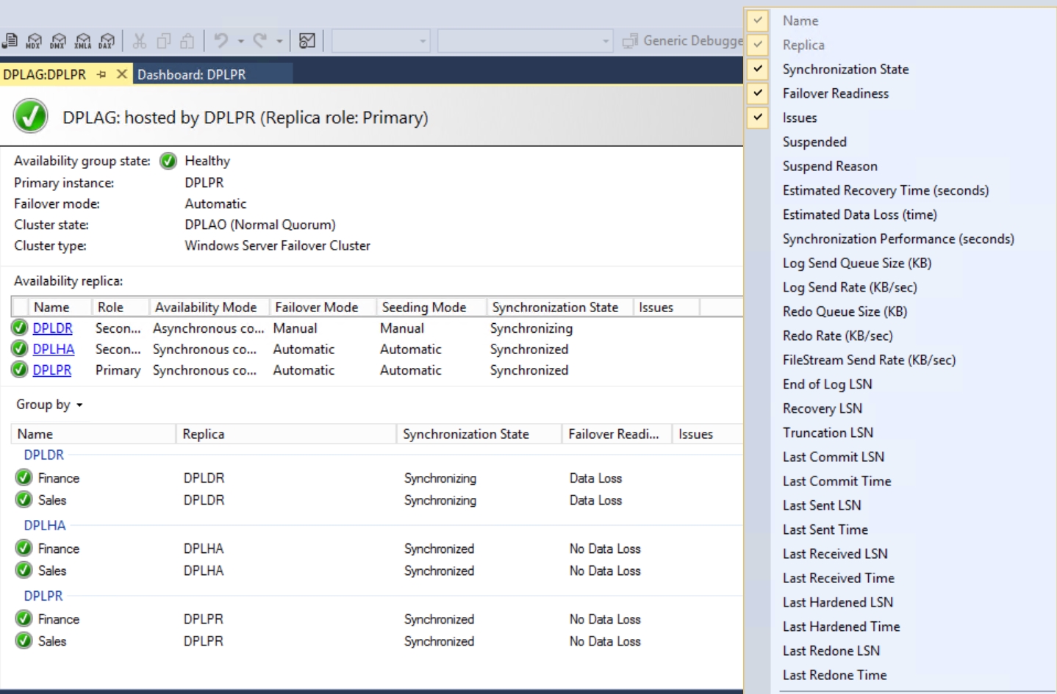
Task: Collapse the DPLPR database group header
Action: (x=43, y=596)
